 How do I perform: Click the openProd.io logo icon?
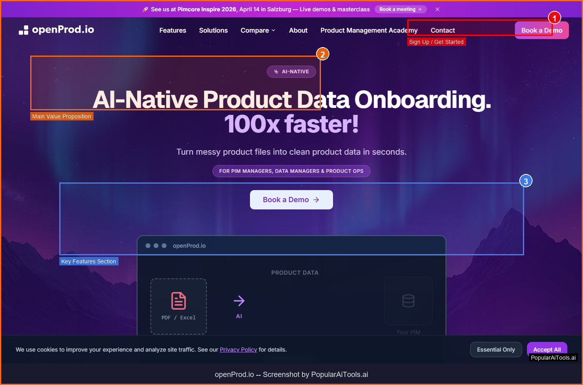[x=23, y=30]
